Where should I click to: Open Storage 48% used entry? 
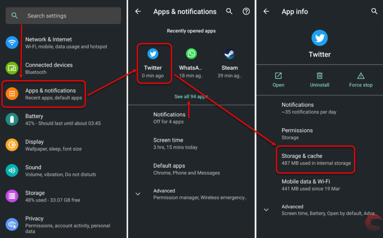[52, 196]
